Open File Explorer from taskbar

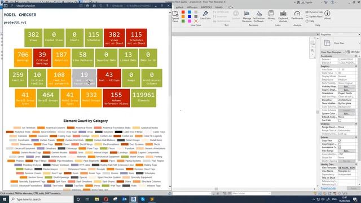coord(96,199)
